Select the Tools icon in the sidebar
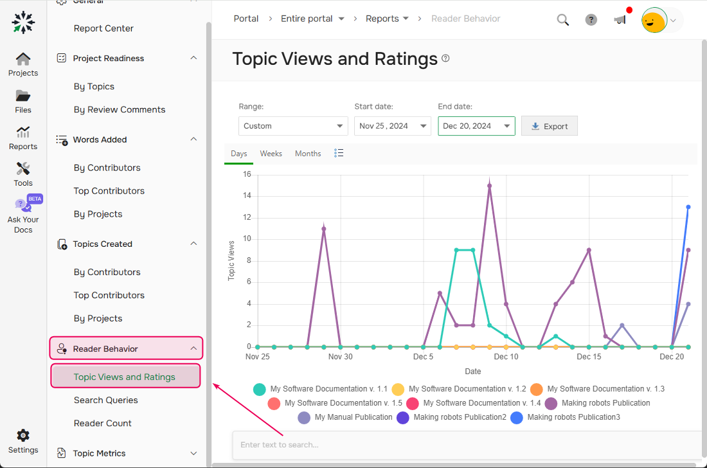The width and height of the screenshot is (707, 468). [x=23, y=172]
